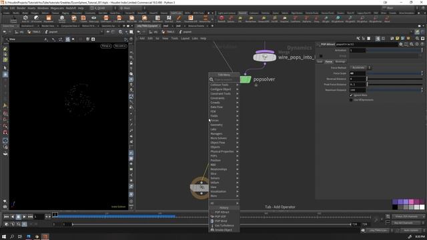
Task: Open Windows Start menu
Action: pyautogui.click(x=4, y=237)
